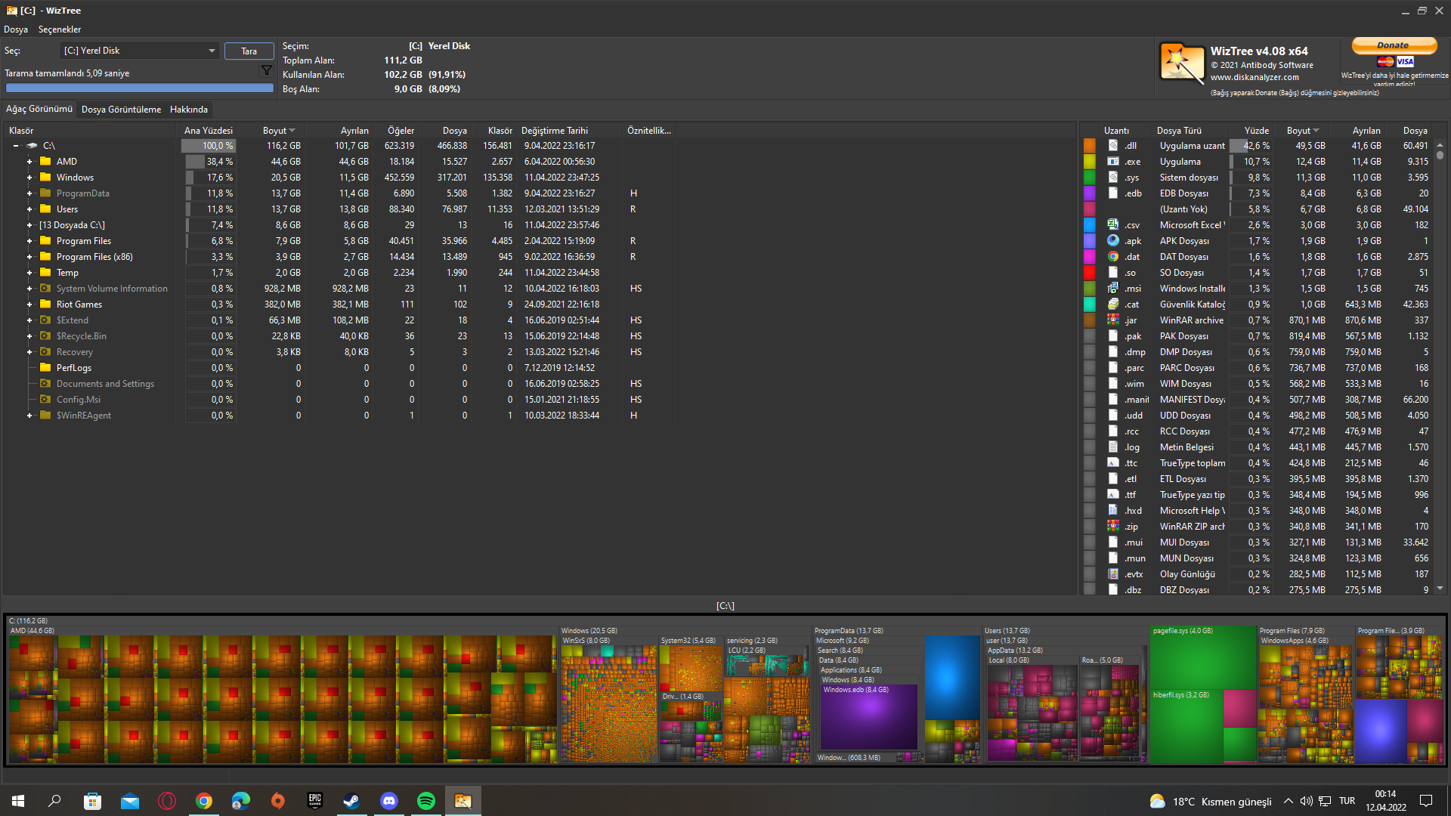The width and height of the screenshot is (1451, 816).
Task: Switch to Dosya Görüntüleme tab
Action: click(121, 109)
